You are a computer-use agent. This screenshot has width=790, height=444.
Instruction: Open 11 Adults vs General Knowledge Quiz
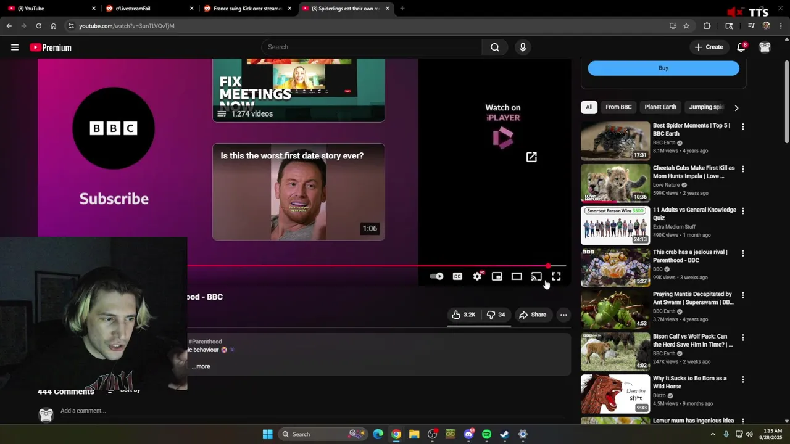coord(694,213)
